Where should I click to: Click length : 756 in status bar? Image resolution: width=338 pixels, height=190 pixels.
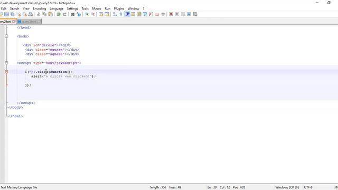(158, 187)
